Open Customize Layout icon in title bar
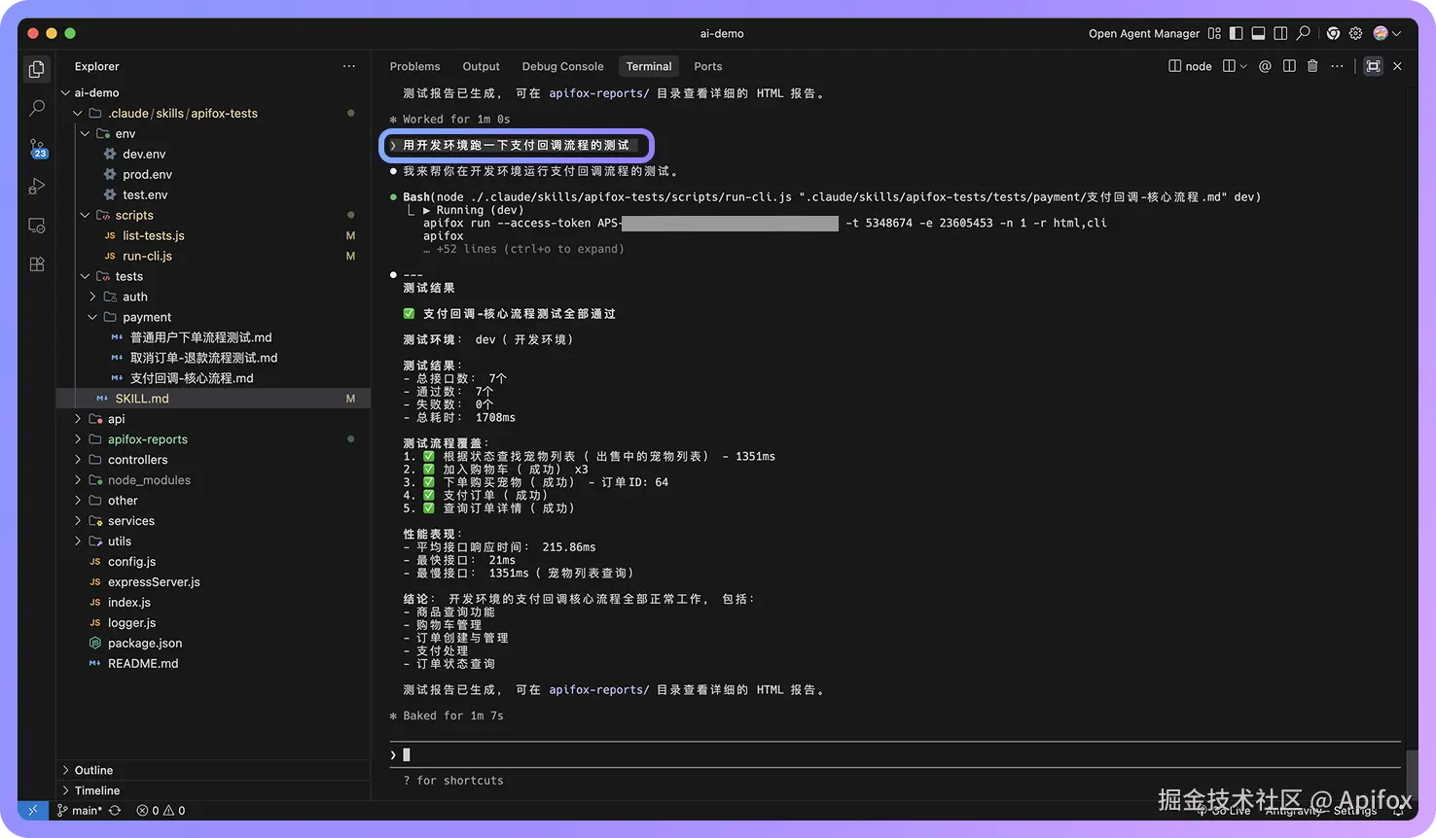Screen dimensions: 1436x838 1214,33
